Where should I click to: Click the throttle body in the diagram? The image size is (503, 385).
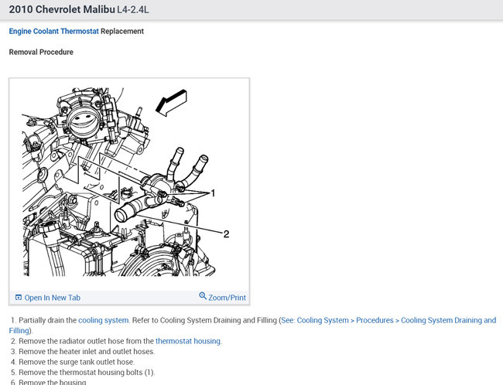[x=84, y=120]
